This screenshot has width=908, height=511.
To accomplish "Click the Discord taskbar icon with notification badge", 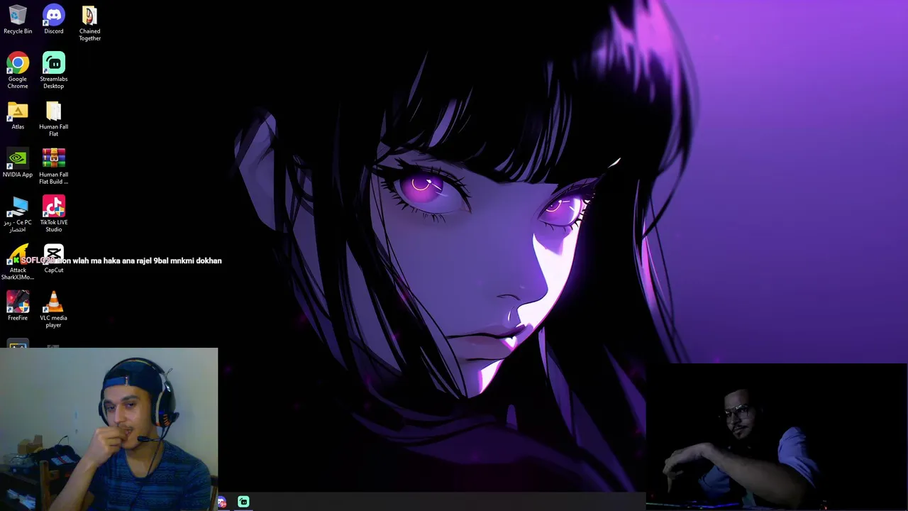I will 222,502.
